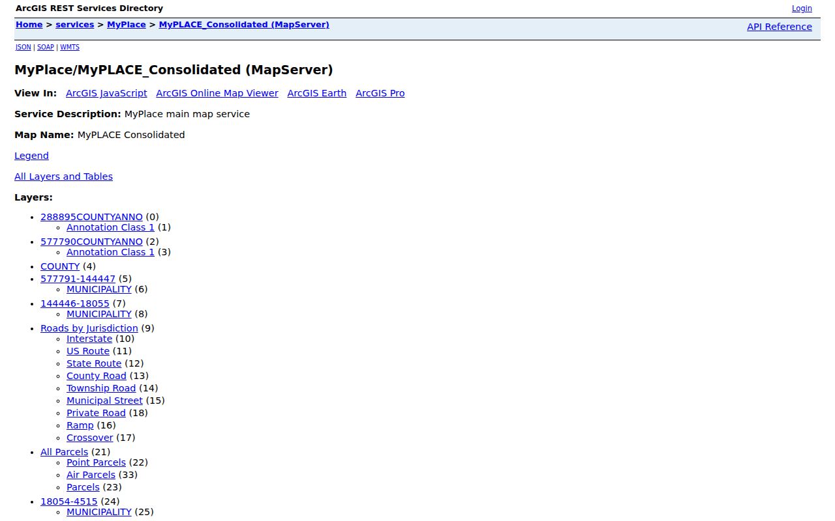Open services breadcrumb link
The image size is (835, 521).
(x=74, y=25)
